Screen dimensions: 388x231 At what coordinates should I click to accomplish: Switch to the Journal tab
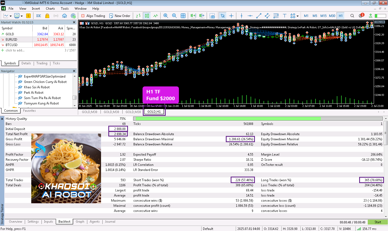coord(110,222)
